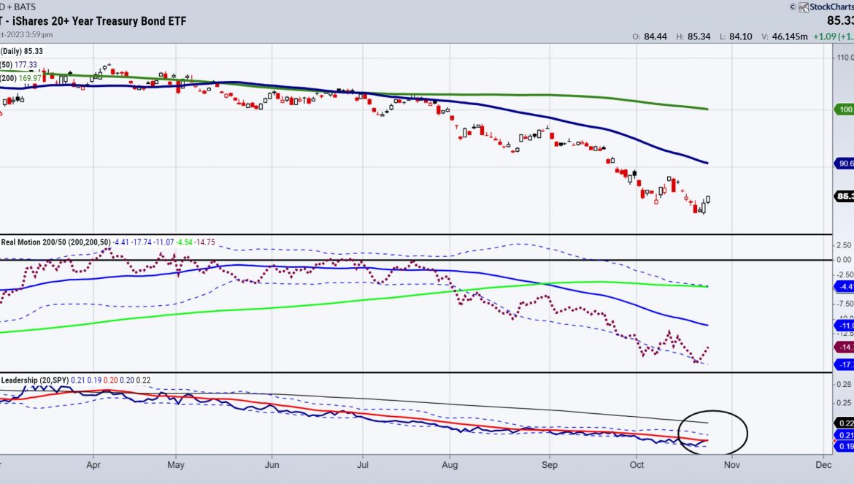Click the '(200) 169.97' moving average legend

[20, 78]
